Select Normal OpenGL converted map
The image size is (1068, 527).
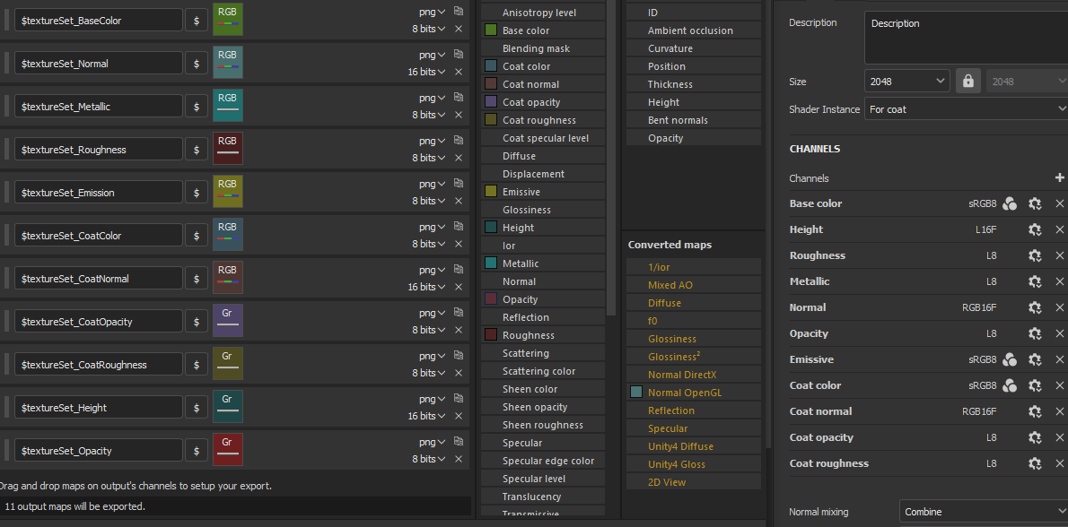coord(694,393)
